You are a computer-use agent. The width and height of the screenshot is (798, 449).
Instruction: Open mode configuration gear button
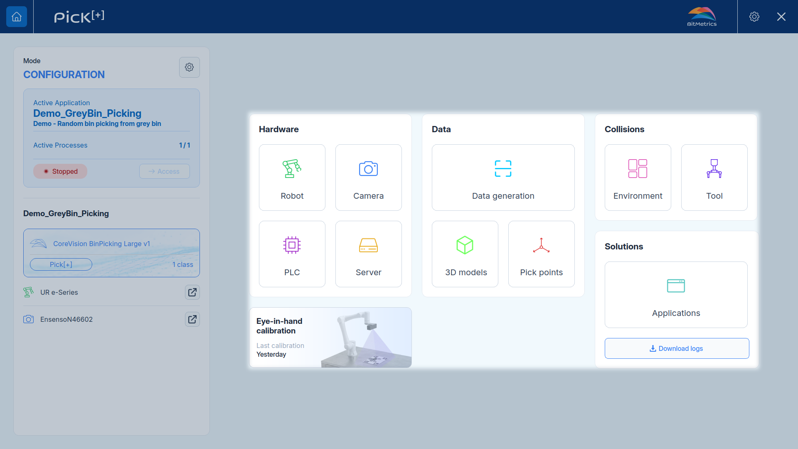coord(190,67)
